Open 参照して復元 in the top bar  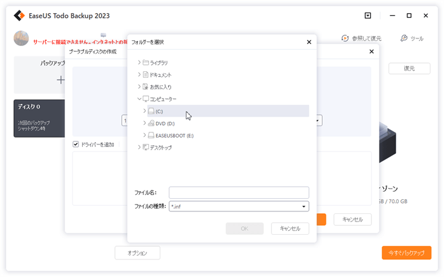point(363,38)
